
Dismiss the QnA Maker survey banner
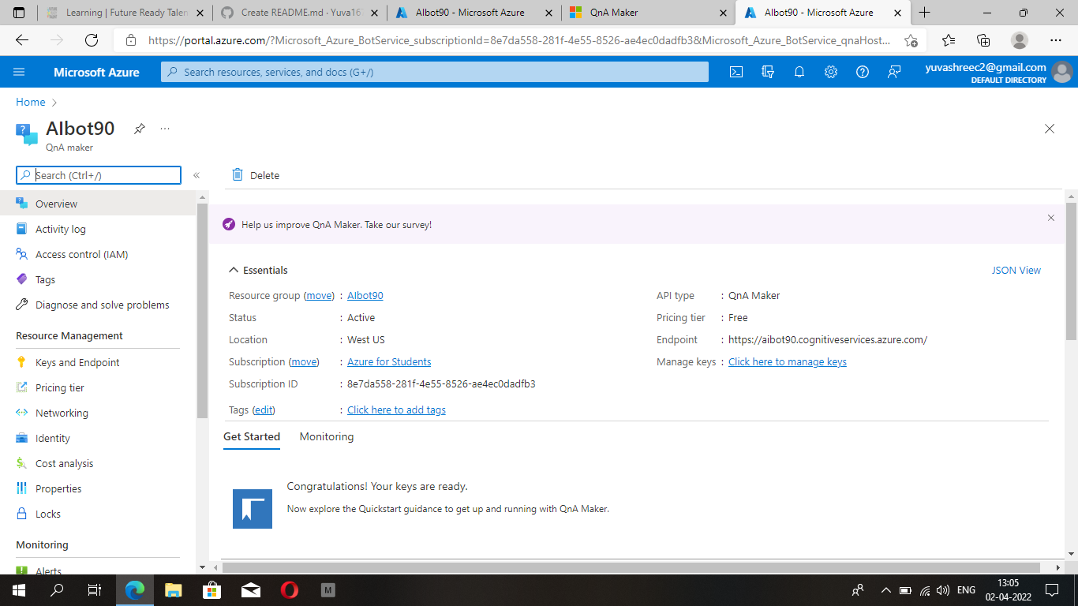tap(1051, 218)
